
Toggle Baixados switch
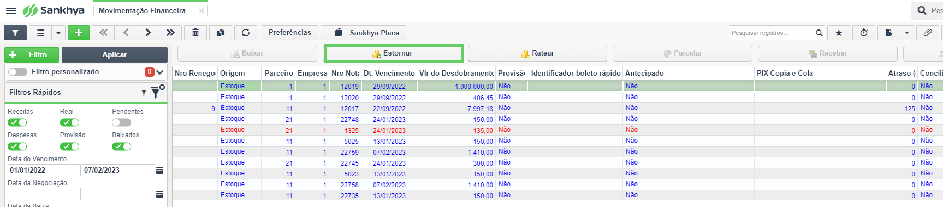[x=122, y=146]
